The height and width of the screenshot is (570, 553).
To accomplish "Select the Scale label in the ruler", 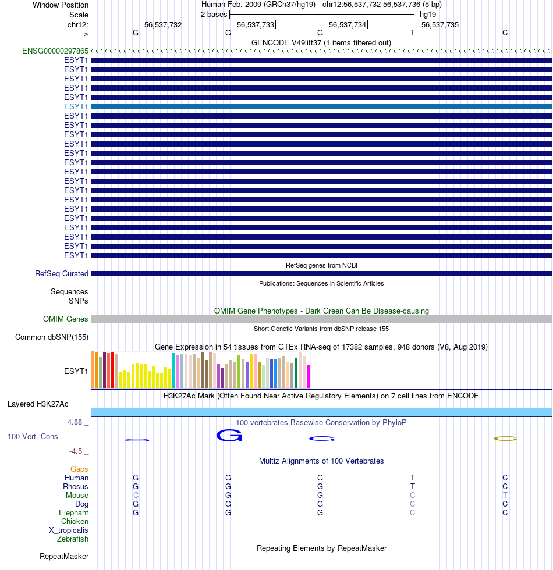I will point(79,15).
